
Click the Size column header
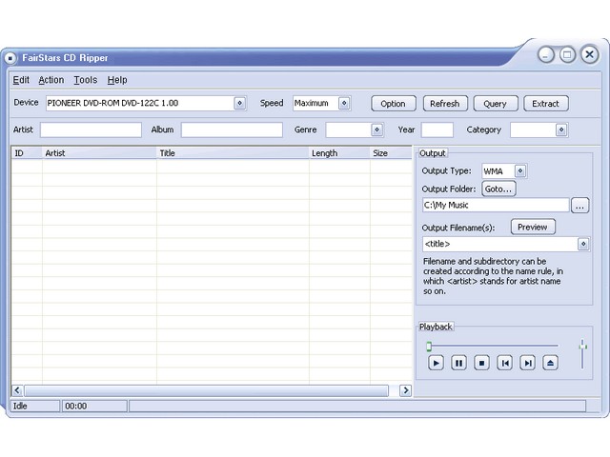pos(391,153)
